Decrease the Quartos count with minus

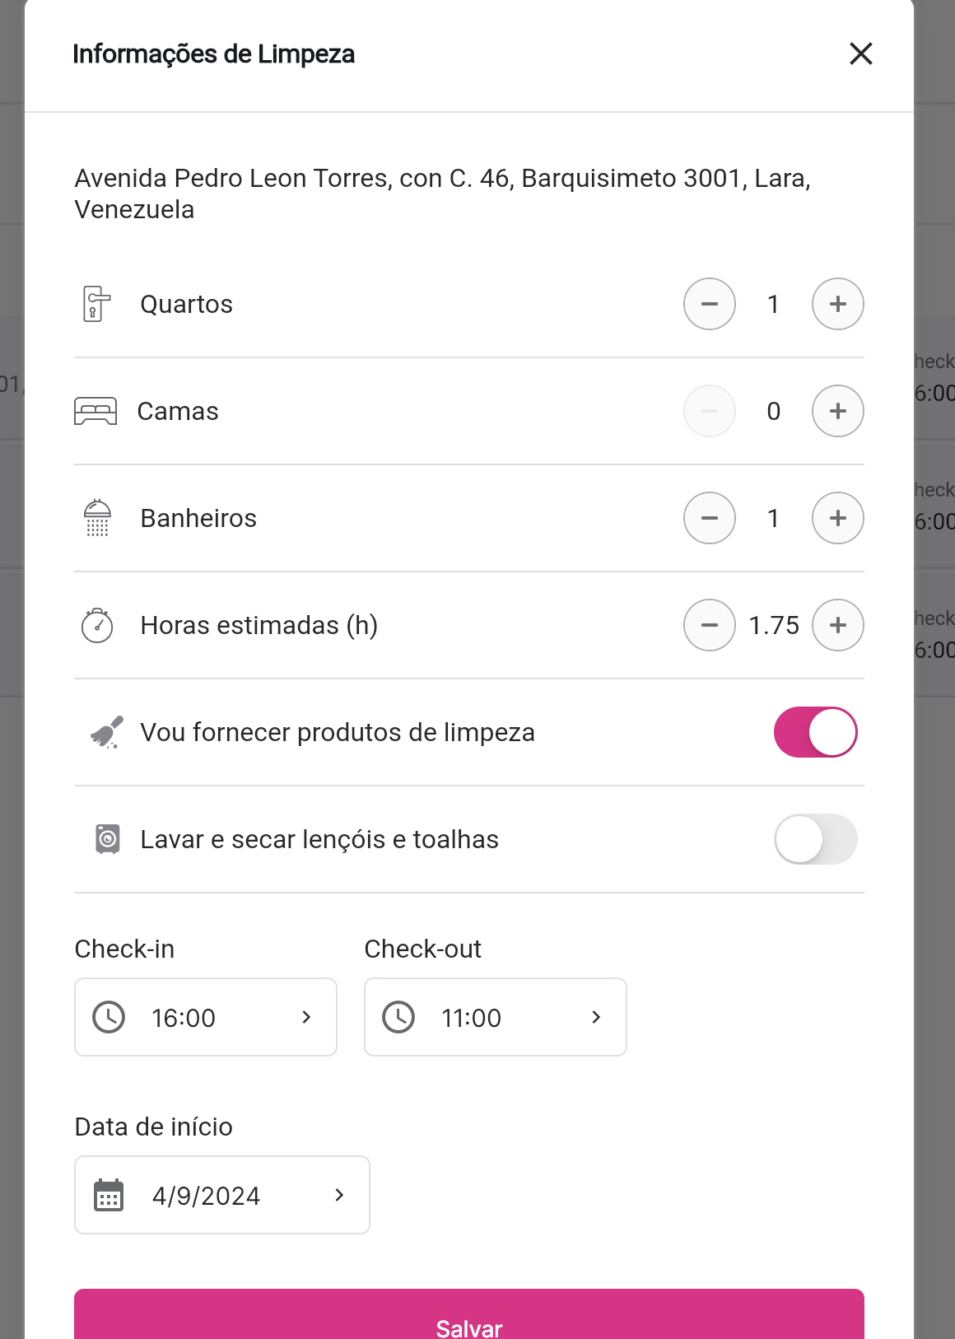(709, 304)
